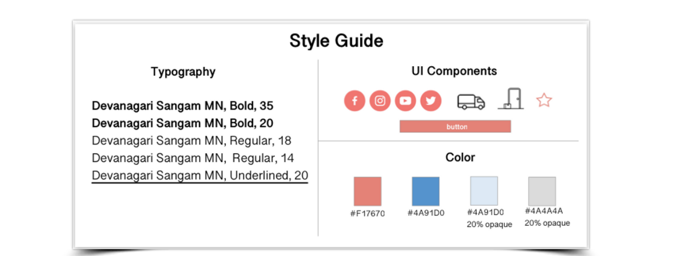Screen dimensions: 680x256
Task: Click the coral button labeled button
Action: (455, 127)
